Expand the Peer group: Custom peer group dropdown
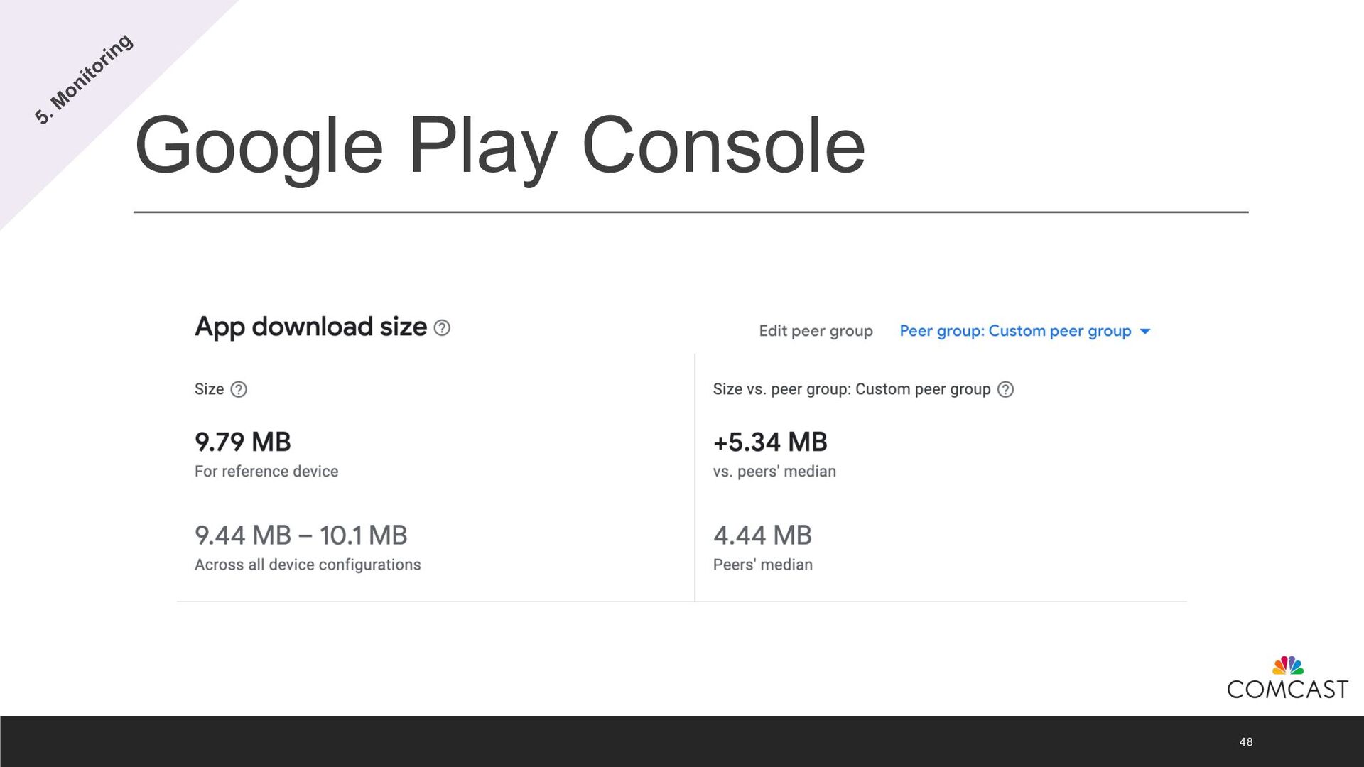This screenshot has width=1364, height=767. (x=1024, y=331)
